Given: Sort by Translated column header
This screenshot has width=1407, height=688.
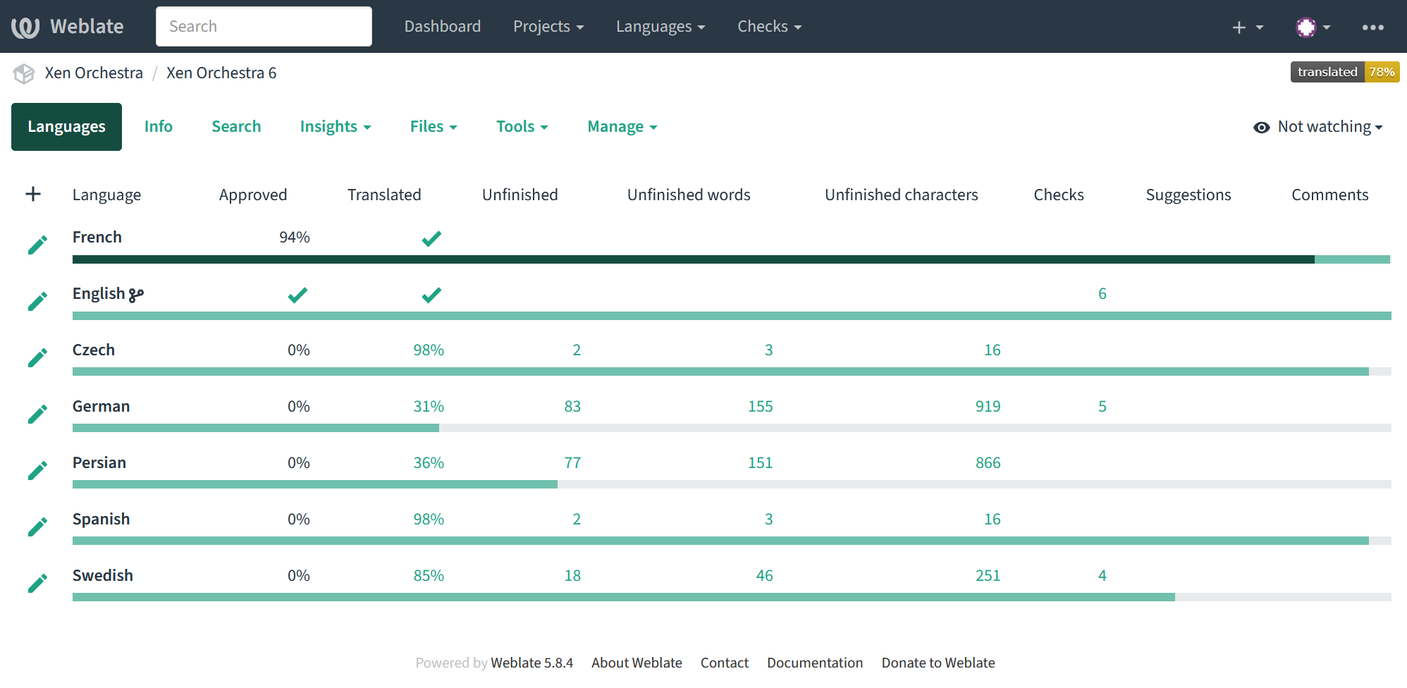Looking at the screenshot, I should coord(384,195).
